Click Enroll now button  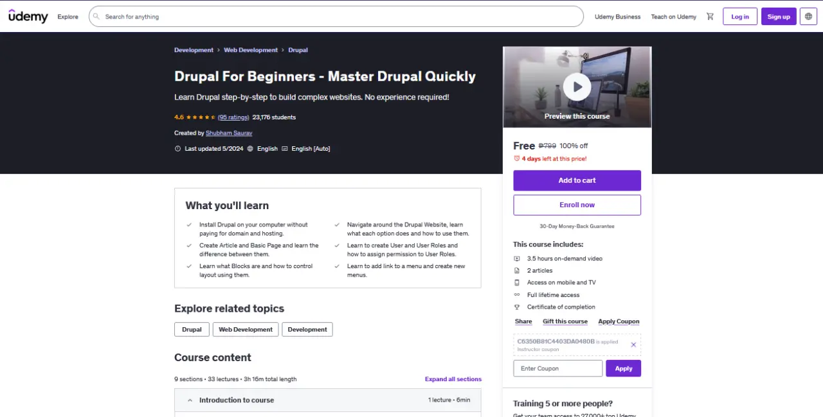pos(577,205)
